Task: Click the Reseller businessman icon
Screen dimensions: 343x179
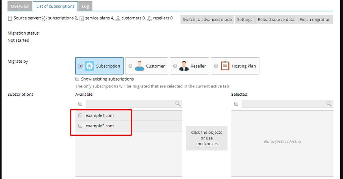Action: pyautogui.click(x=184, y=66)
